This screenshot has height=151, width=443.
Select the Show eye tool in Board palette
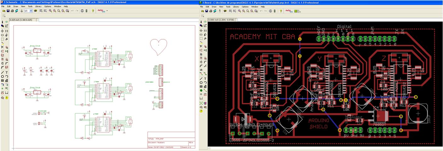(205, 22)
